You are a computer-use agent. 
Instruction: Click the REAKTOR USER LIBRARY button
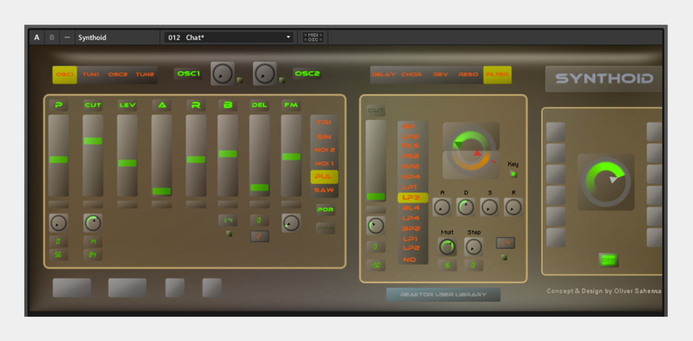click(x=443, y=294)
